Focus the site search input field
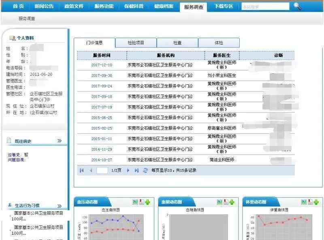The height and width of the screenshot is (240, 324). (265, 6)
